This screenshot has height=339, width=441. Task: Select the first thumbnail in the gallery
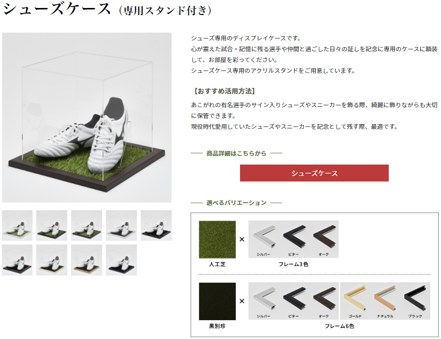tap(17, 225)
